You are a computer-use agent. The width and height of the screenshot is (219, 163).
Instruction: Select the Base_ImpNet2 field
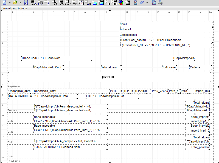(198, 126)
